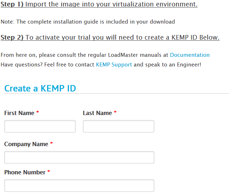Open the KEMP Support link
The width and height of the screenshot is (229, 194).
114,65
